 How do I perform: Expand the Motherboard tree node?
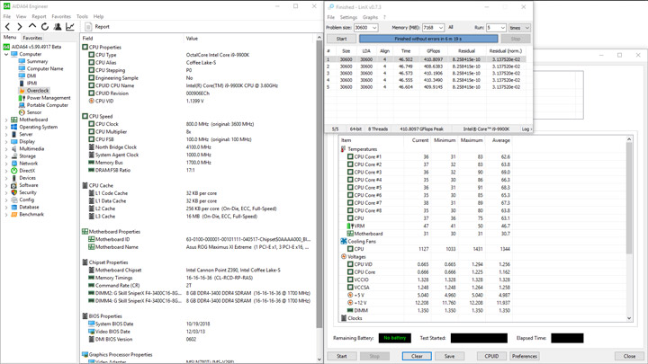(x=6, y=120)
